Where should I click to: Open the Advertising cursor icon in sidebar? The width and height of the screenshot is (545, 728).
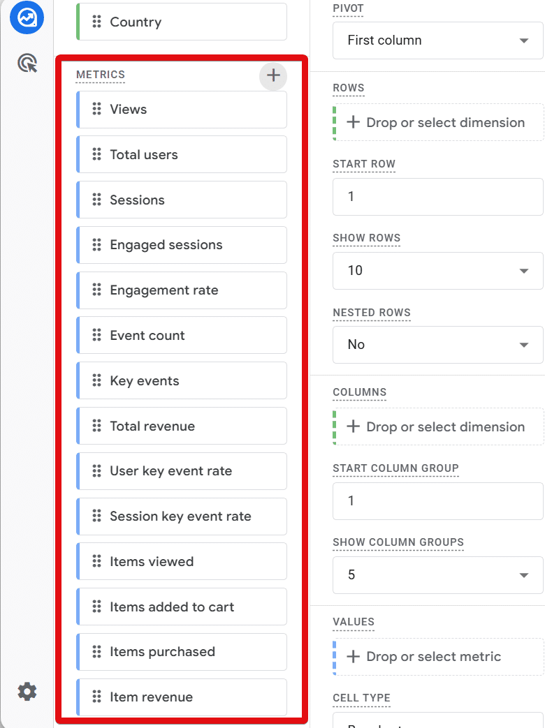(27, 63)
